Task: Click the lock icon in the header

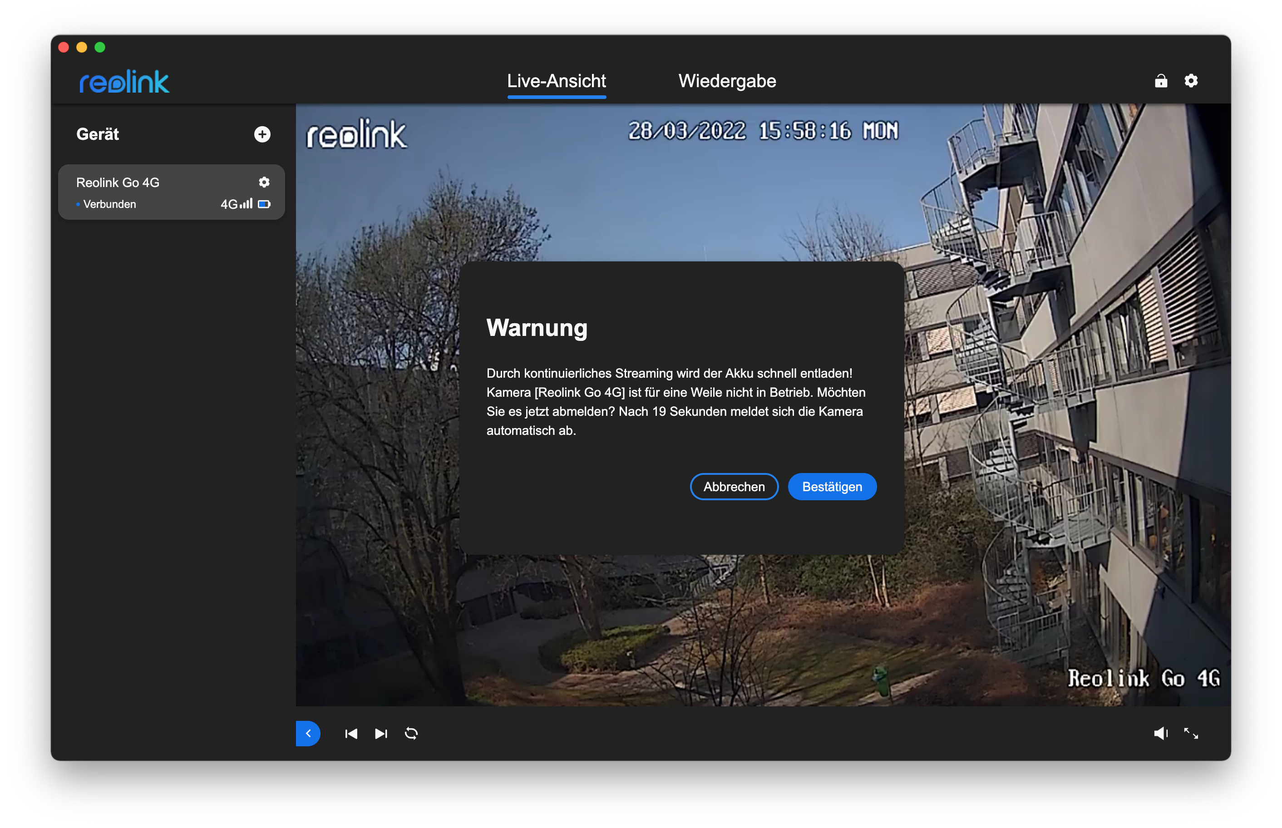Action: 1160,81
